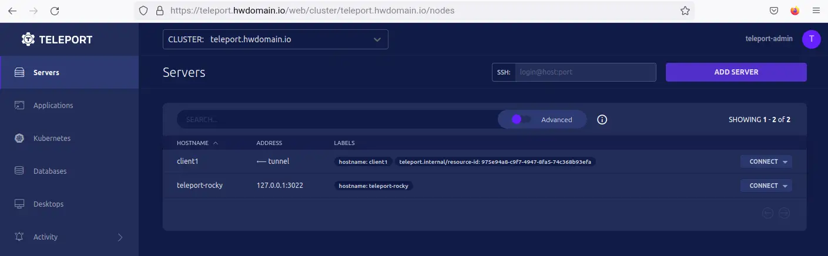The image size is (828, 256).
Task: Click the padlock site security icon
Action: 159,11
